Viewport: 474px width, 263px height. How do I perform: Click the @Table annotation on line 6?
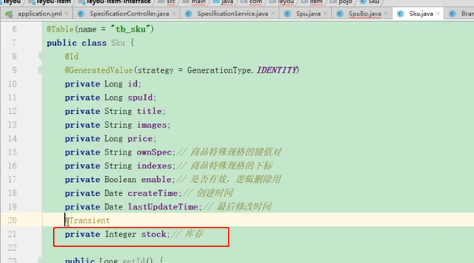(x=60, y=29)
